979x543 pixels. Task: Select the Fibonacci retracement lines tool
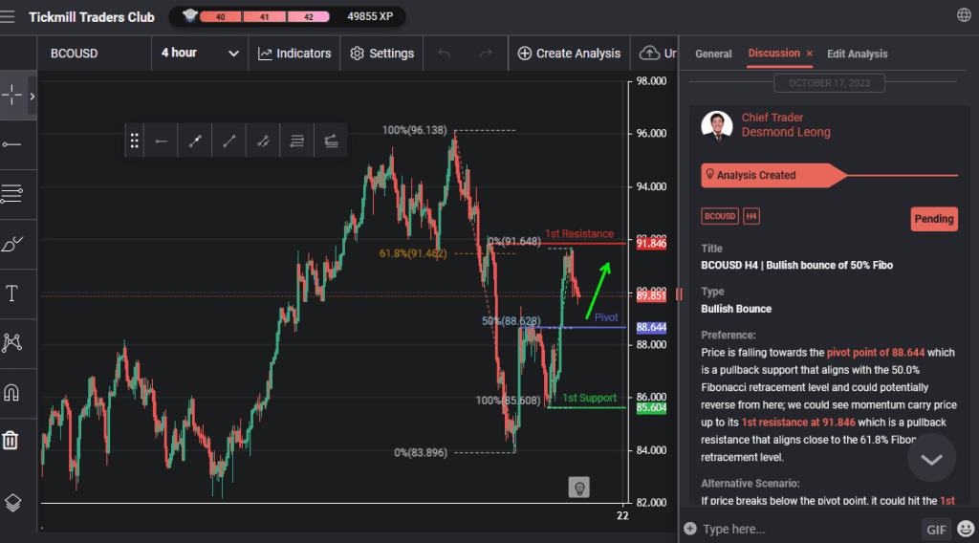pos(11,193)
